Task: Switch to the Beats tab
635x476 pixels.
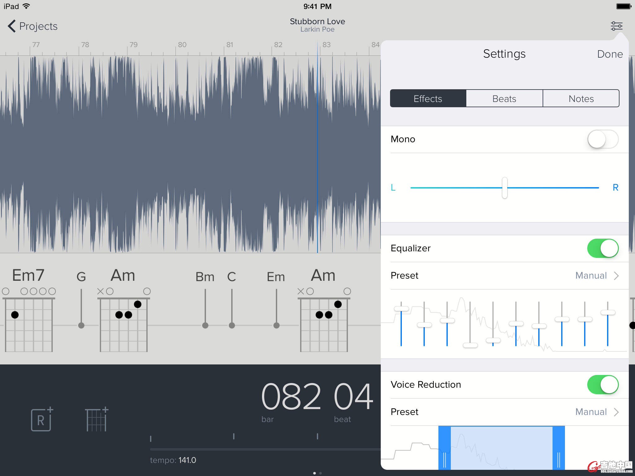Action: [504, 99]
